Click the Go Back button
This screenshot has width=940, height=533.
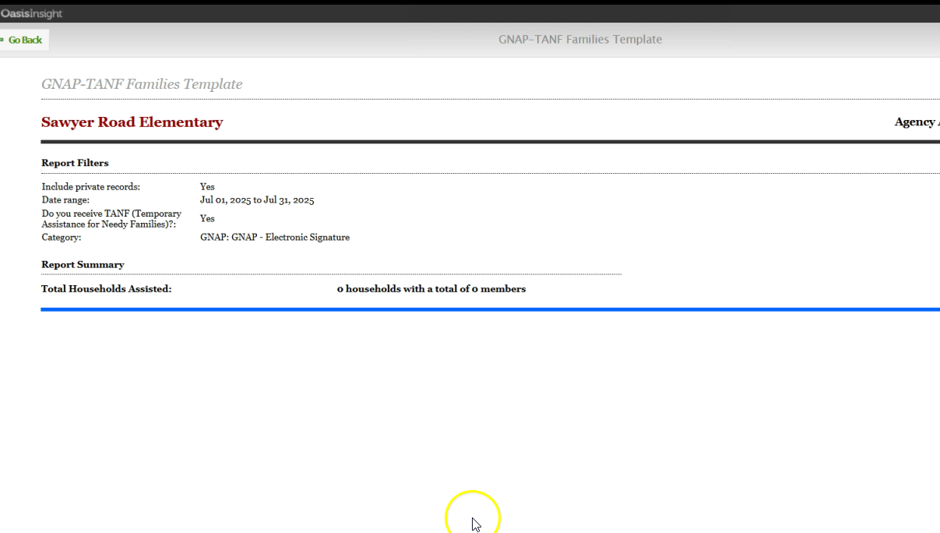(x=25, y=40)
